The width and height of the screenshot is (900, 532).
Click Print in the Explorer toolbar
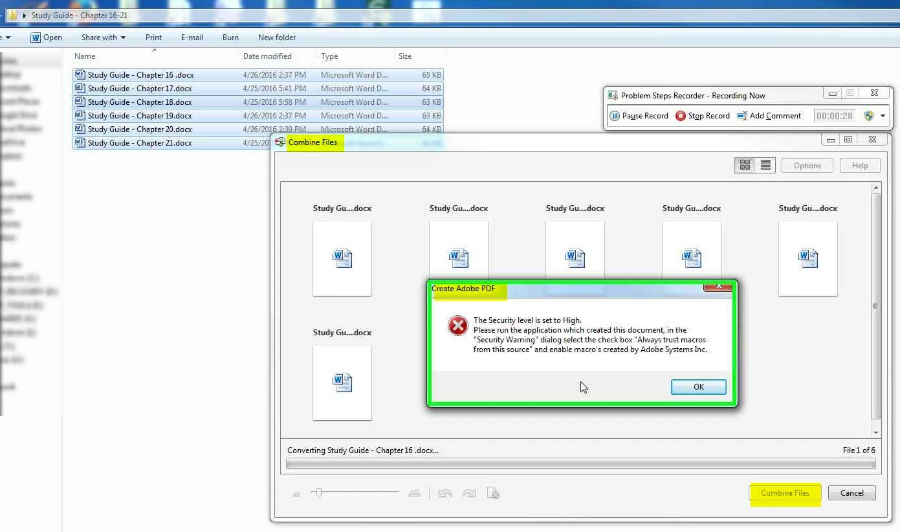153,38
